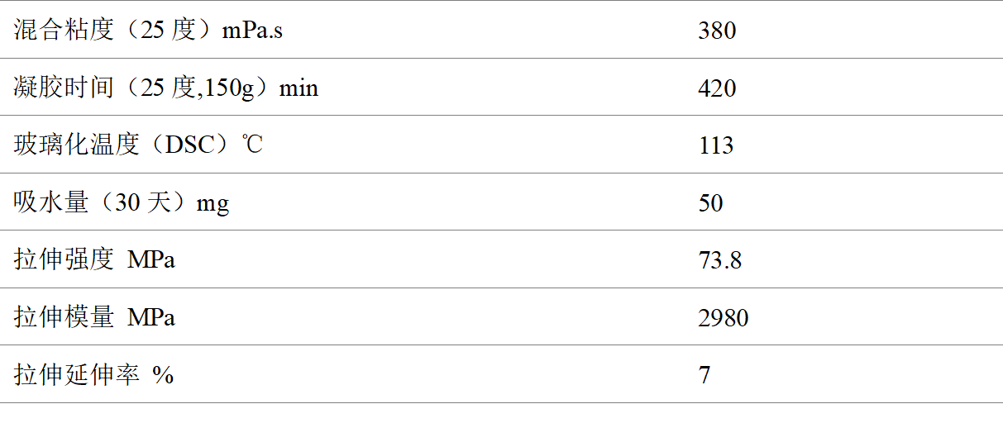
Task: Select the mg unit text
Action: coord(212,203)
